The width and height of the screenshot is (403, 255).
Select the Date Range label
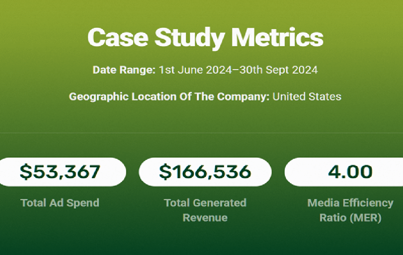click(124, 70)
